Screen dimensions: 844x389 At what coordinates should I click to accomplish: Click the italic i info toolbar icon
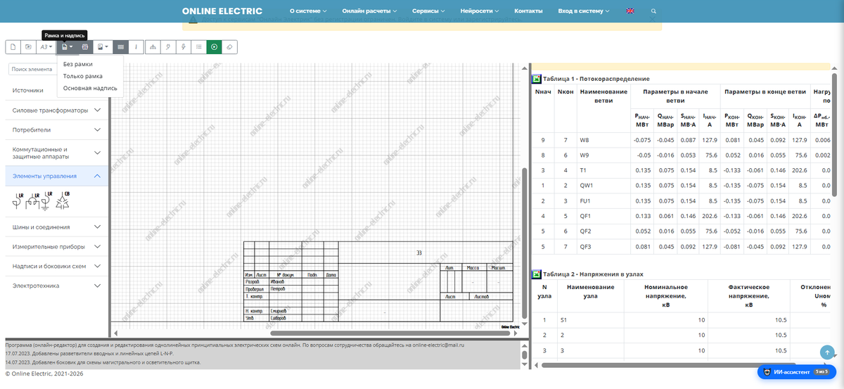[x=136, y=47]
